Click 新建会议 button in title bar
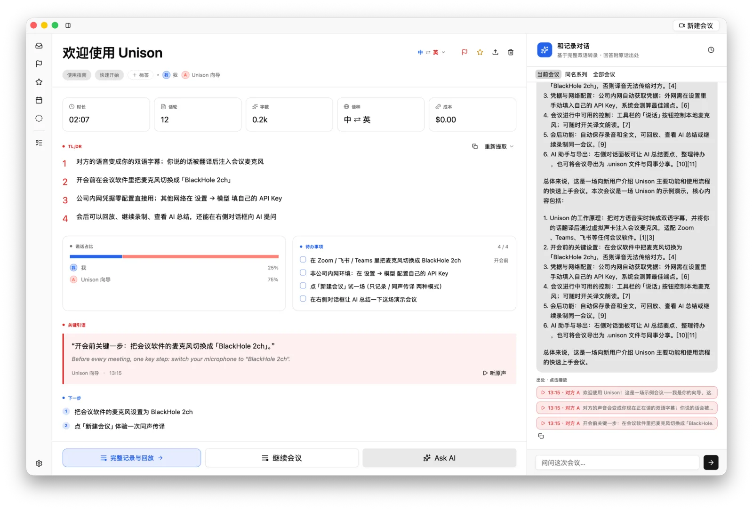Viewport: 753px width, 510px height. (696, 25)
